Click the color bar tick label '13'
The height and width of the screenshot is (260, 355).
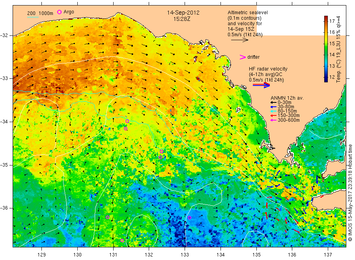332,66
